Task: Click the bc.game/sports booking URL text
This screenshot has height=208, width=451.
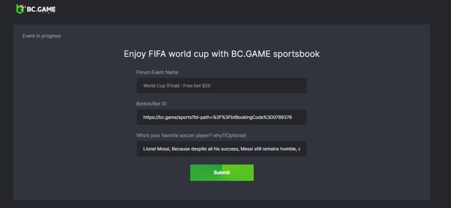Action: [x=217, y=117]
